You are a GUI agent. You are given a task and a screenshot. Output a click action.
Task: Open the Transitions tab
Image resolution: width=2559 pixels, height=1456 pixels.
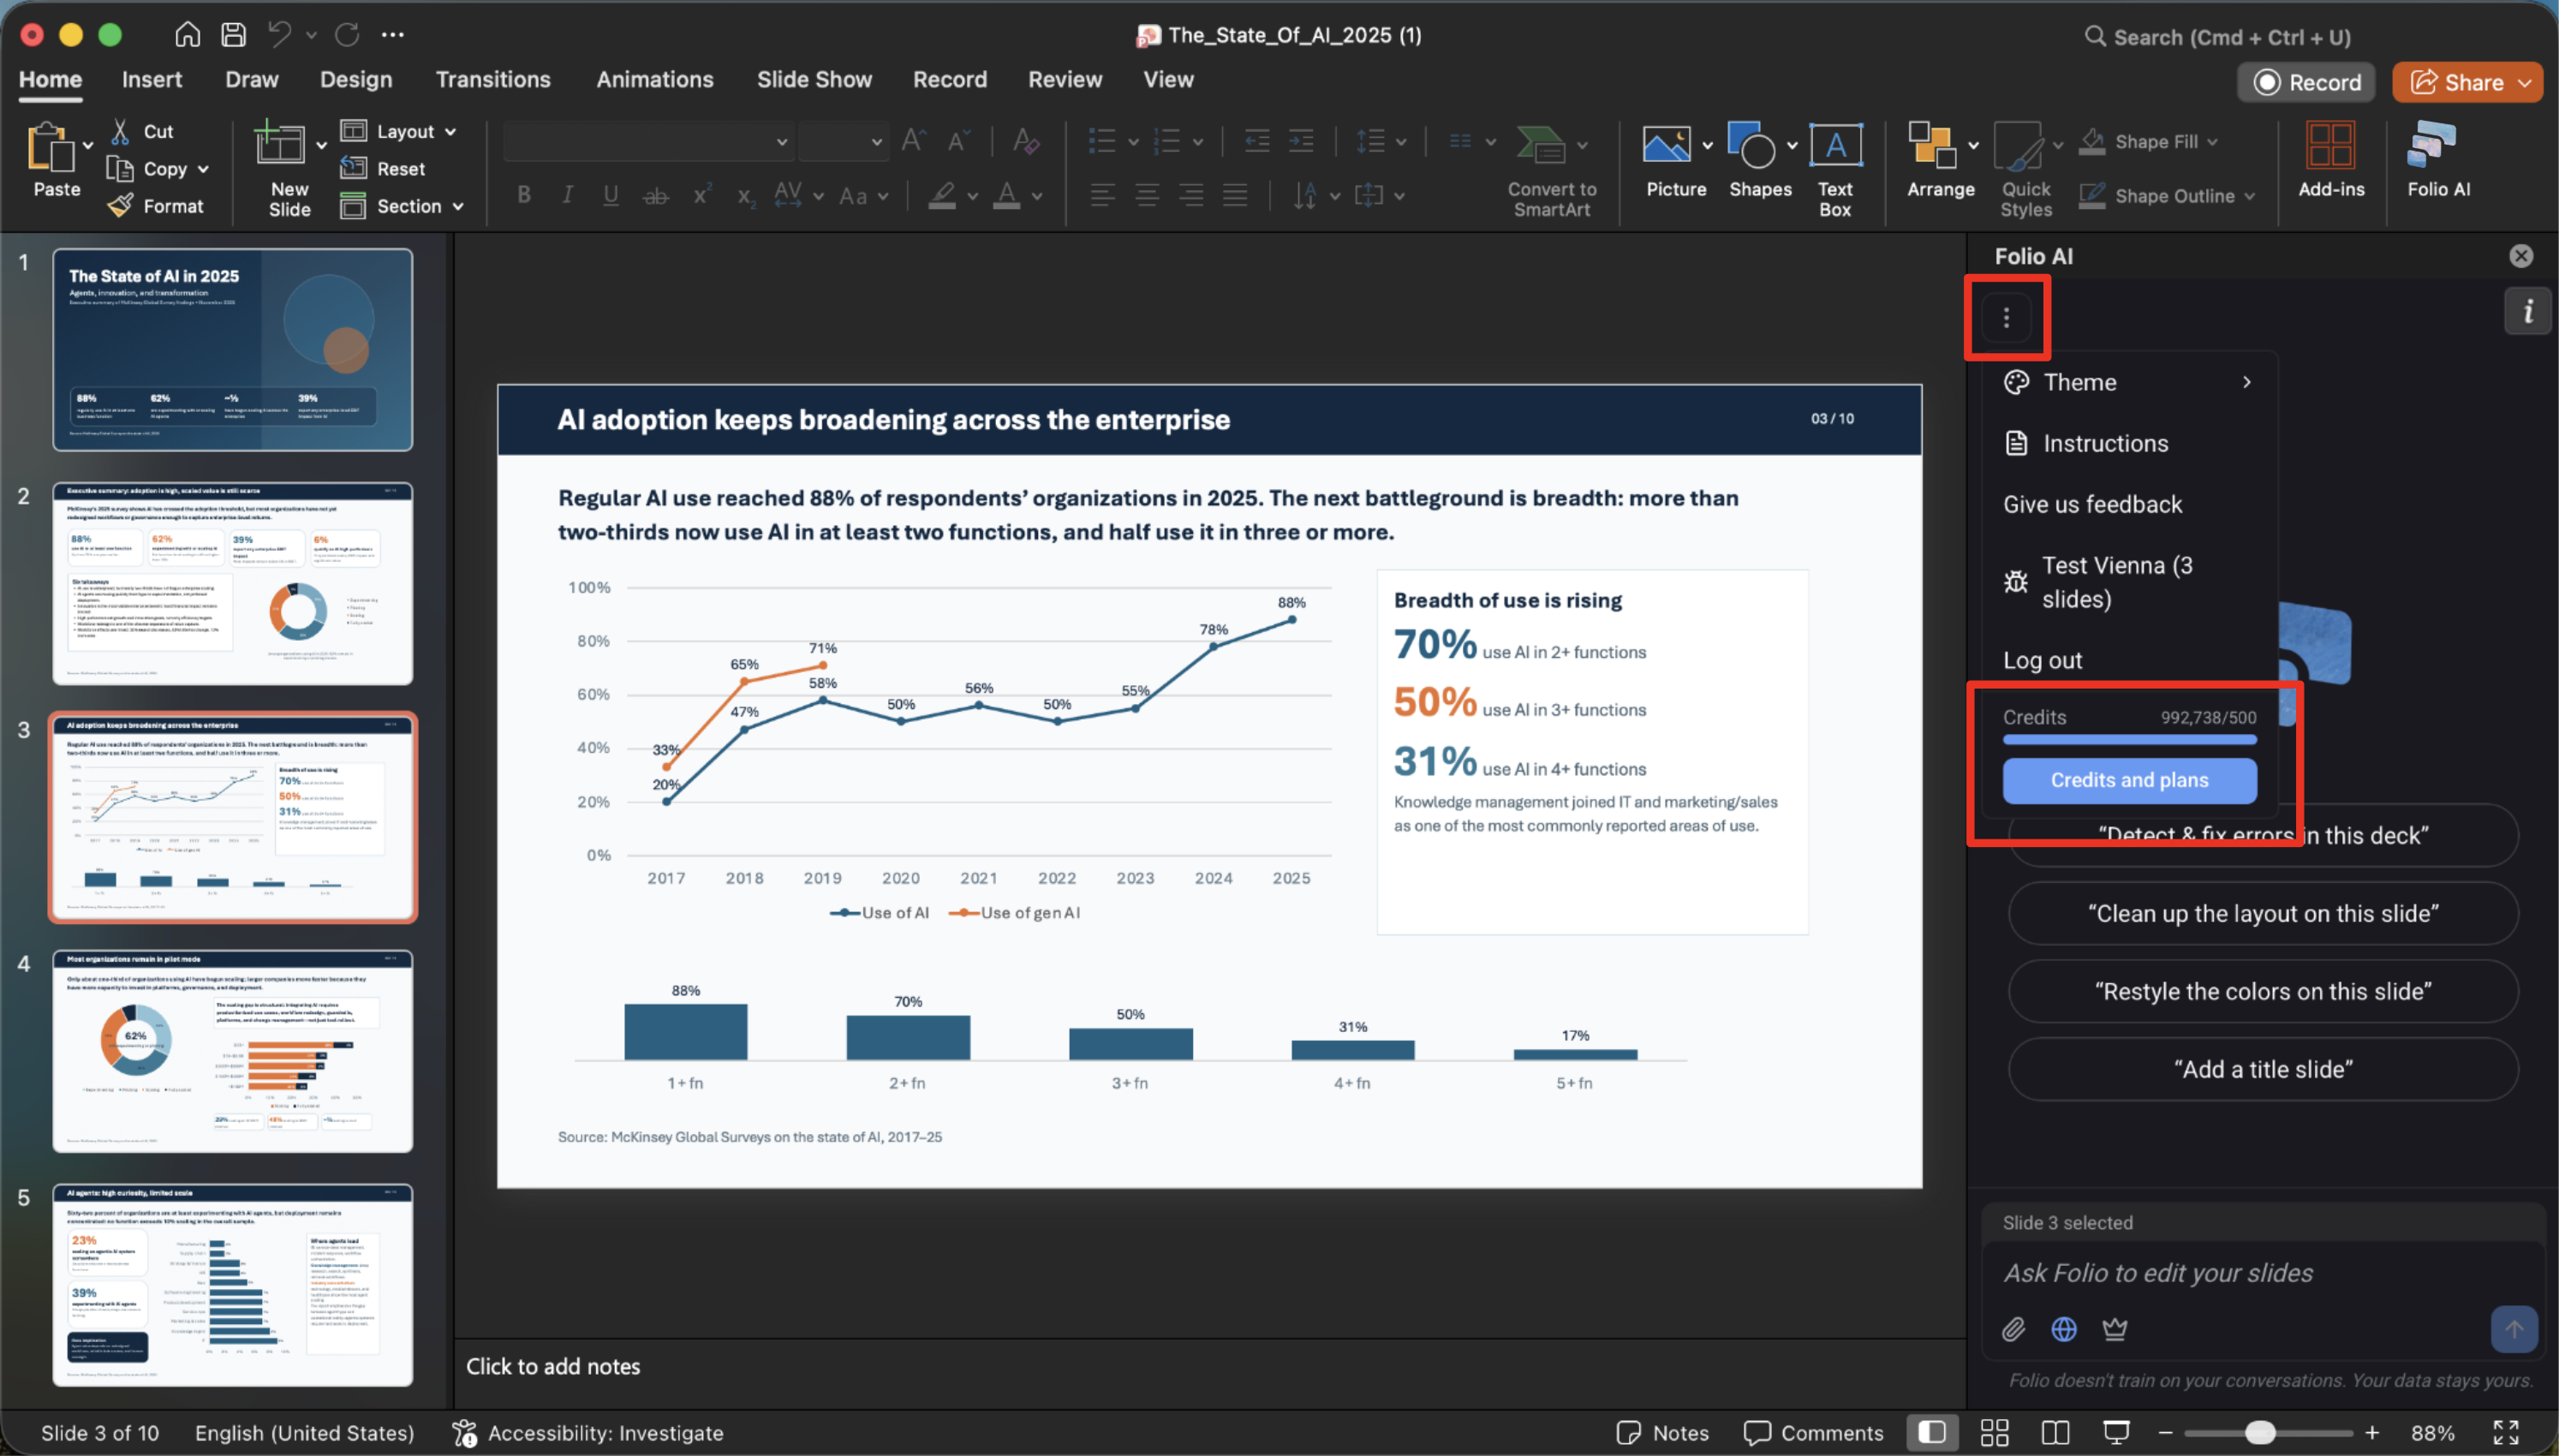pyautogui.click(x=492, y=79)
